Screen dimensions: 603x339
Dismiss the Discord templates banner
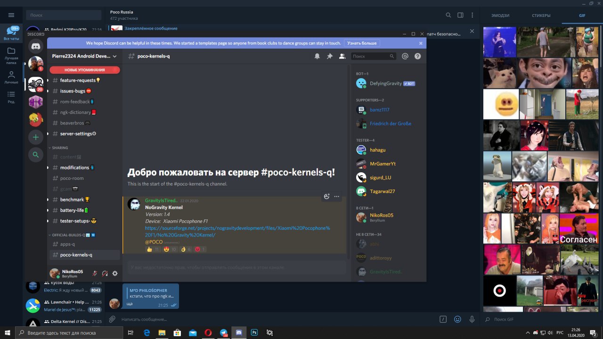(x=421, y=43)
